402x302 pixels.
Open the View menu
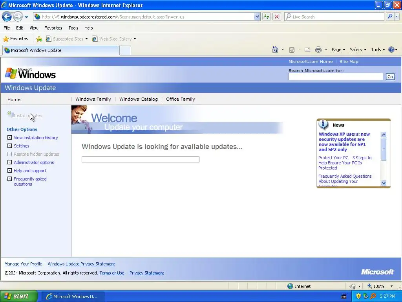click(34, 28)
